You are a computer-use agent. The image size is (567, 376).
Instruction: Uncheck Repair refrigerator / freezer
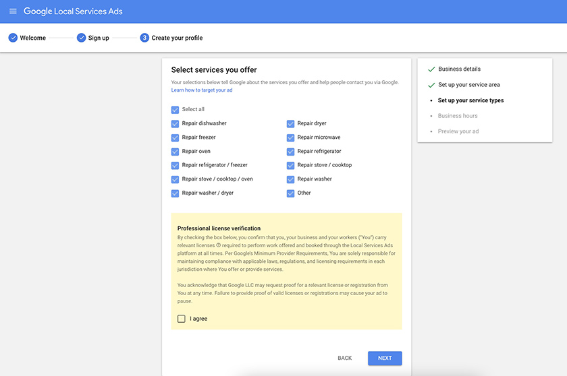click(x=175, y=166)
